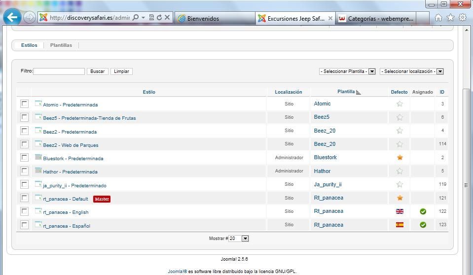
Task: Open the Mostrar # rows dropdown
Action: coord(239,239)
